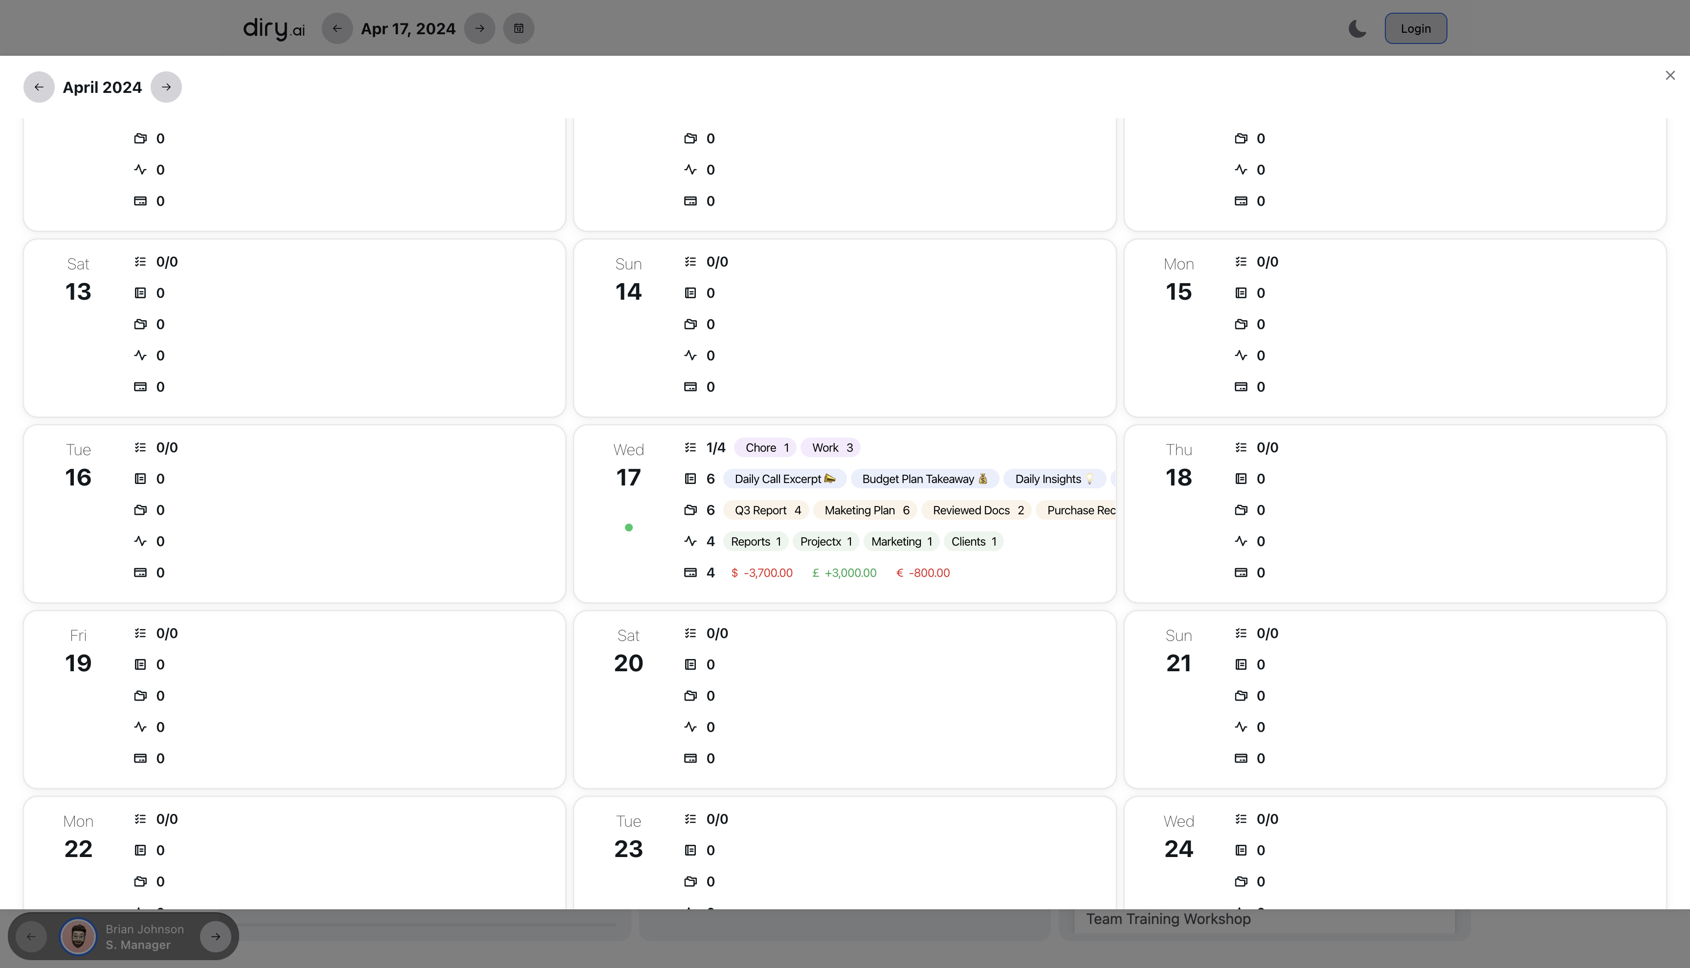
Task: Close the monthly overview panel
Action: (x=1670, y=75)
